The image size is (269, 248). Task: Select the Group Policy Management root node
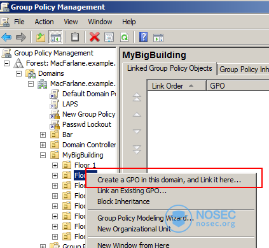(53, 53)
